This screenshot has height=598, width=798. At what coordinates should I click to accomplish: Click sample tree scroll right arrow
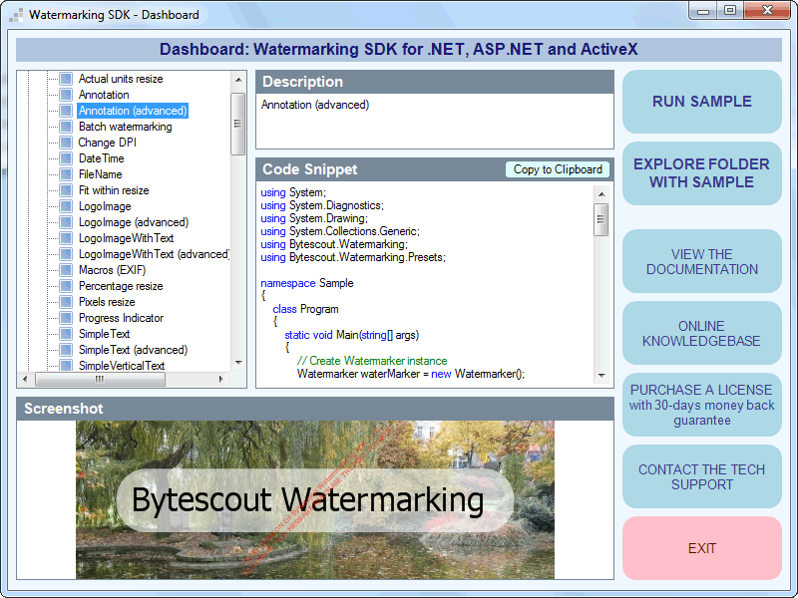click(220, 379)
